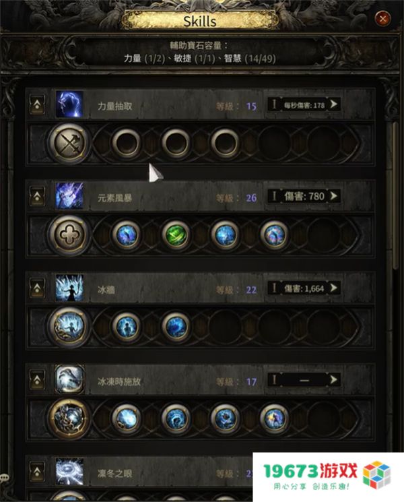Collapse the 力量抽取 skill row

coord(37,104)
